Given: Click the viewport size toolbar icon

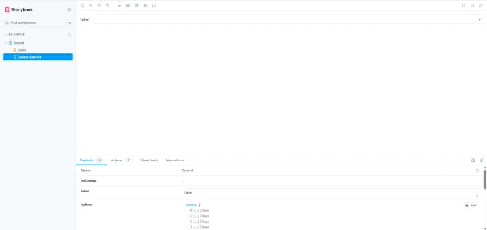Looking at the screenshot, I should [136, 5].
